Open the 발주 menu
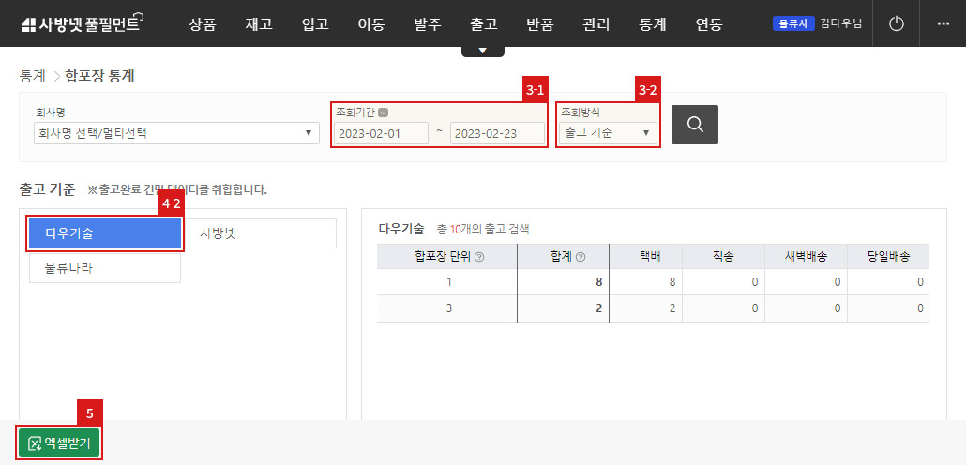966x465 pixels. pyautogui.click(x=427, y=24)
